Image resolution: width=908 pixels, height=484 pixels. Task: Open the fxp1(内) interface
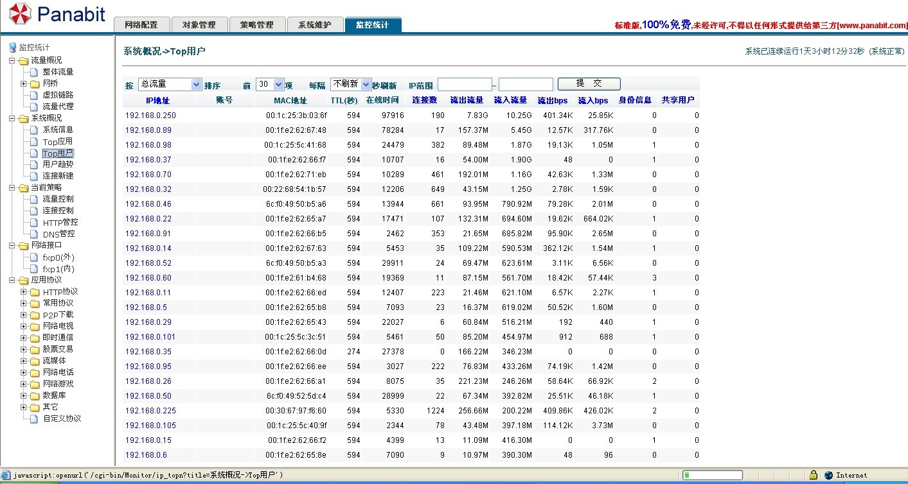pyautogui.click(x=58, y=269)
